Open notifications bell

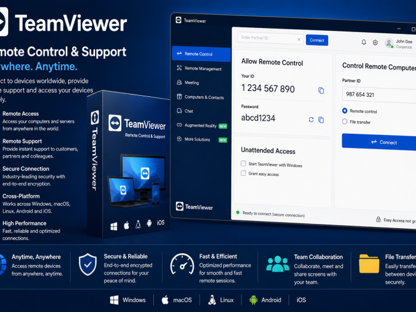364,42
